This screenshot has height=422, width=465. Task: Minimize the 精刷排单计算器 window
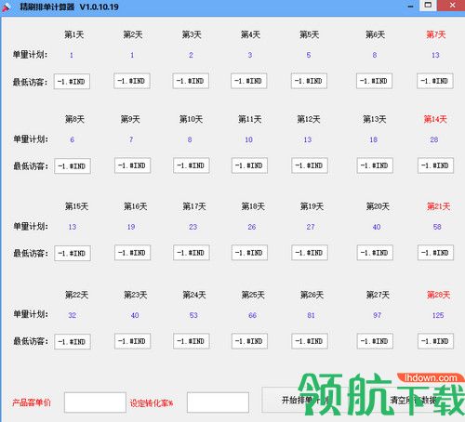click(x=410, y=7)
